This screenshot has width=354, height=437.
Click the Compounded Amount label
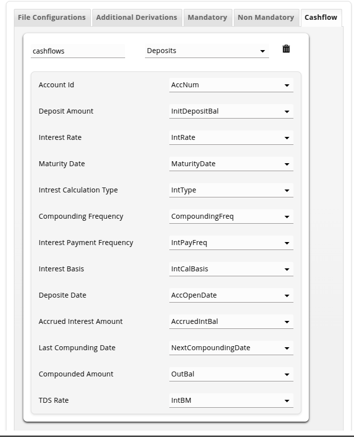76,374
